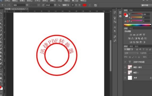Open the Warp Text option icon
Image resolution: width=152 pixels, height=96 pixels.
90,5
